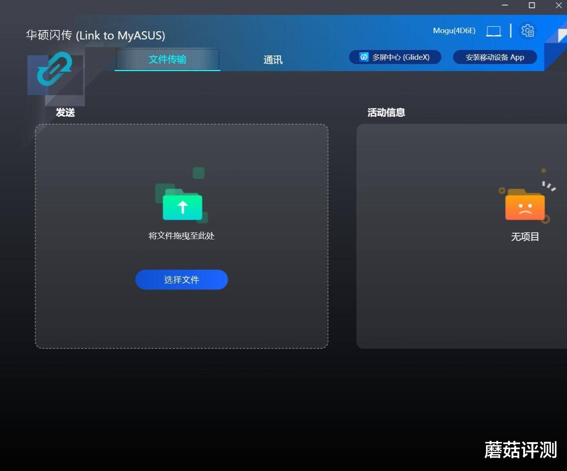The width and height of the screenshot is (567, 471).
Task: Open the settings gear icon
Action: point(528,30)
